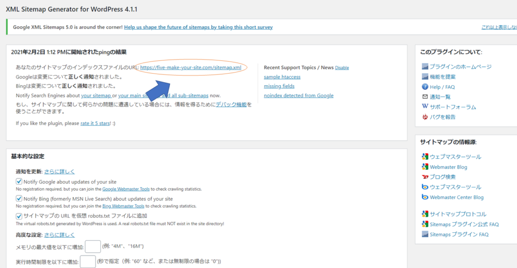The width and height of the screenshot is (517, 268).
Task: Toggle Notify Bing about updates checkbox
Action: coord(19,198)
